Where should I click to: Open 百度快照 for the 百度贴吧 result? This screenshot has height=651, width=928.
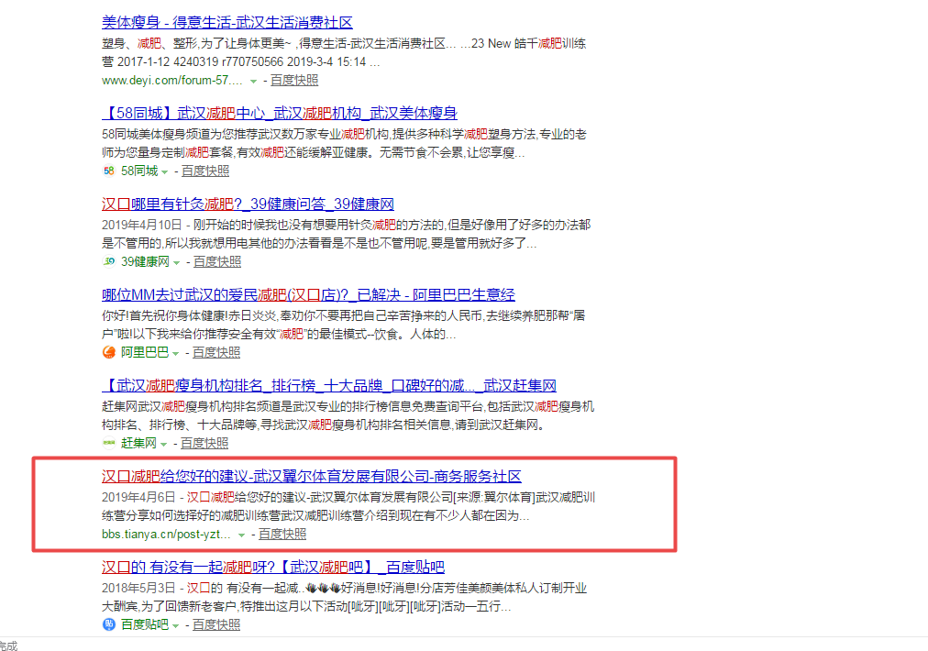[x=216, y=625]
